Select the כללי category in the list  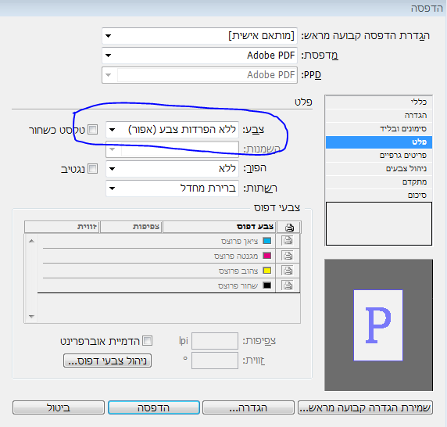(379, 102)
